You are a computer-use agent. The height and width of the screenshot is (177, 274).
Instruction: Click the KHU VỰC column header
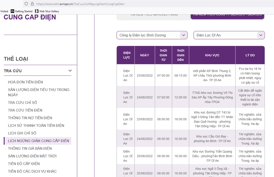point(212,55)
